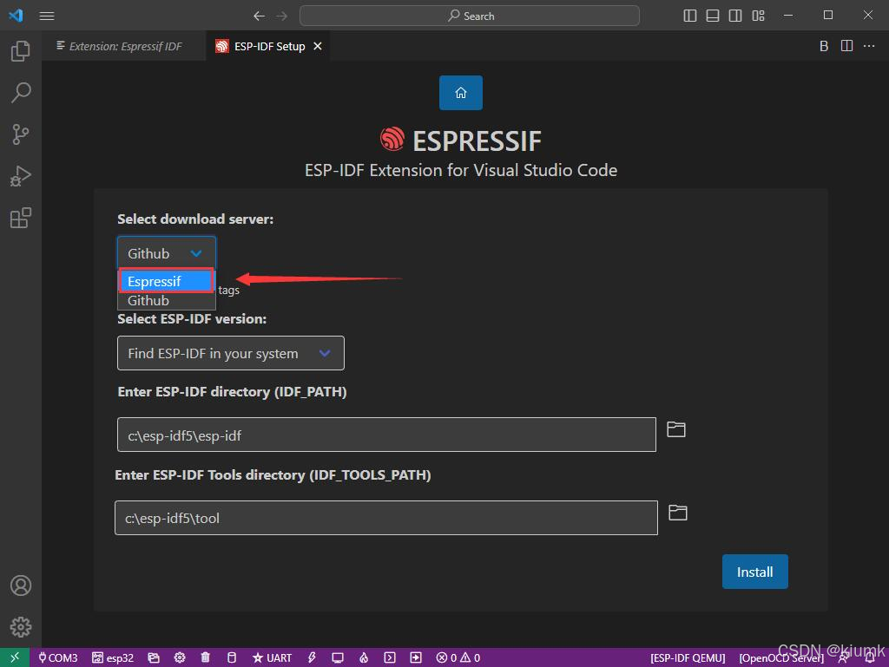This screenshot has height=667, width=889.
Task: Open the Extensions view
Action: (21, 218)
